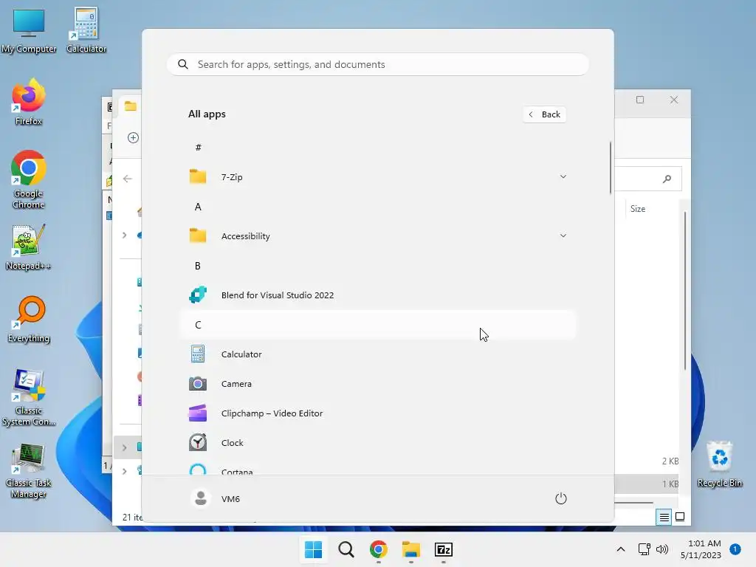
Task: Select the Calculator desktop shortcut
Action: click(86, 31)
